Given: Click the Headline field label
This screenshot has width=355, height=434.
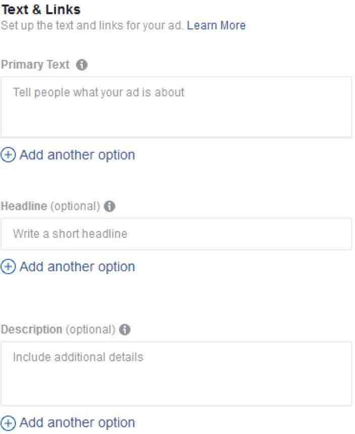Looking at the screenshot, I should coord(24,206).
